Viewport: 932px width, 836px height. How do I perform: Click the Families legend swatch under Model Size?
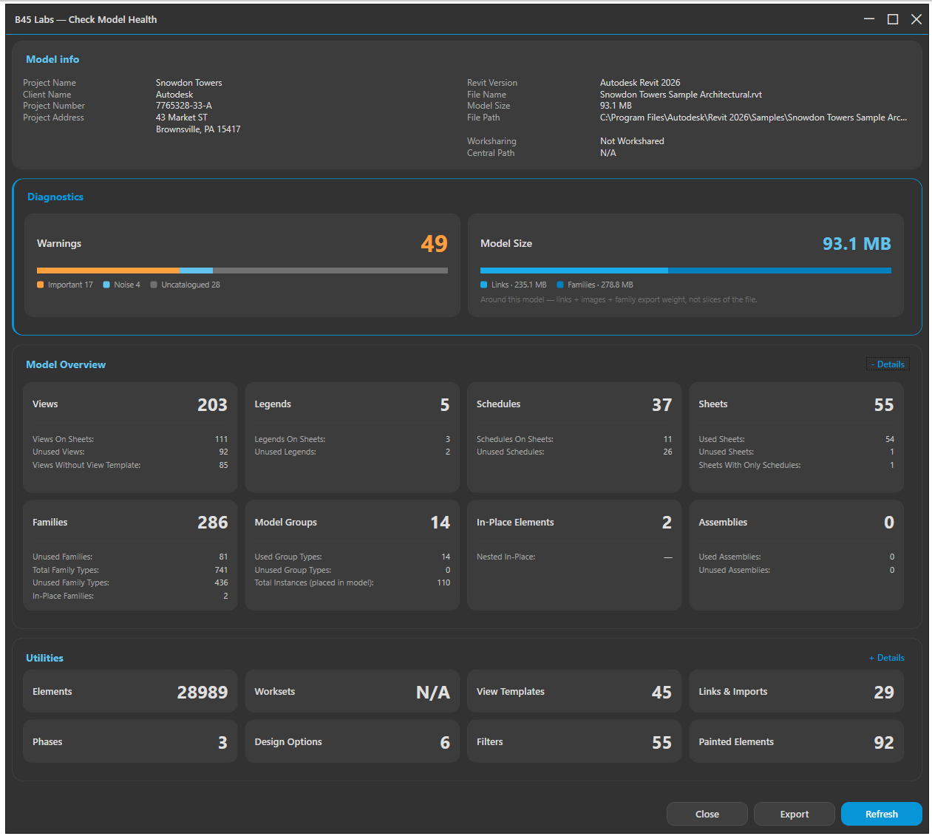click(560, 285)
